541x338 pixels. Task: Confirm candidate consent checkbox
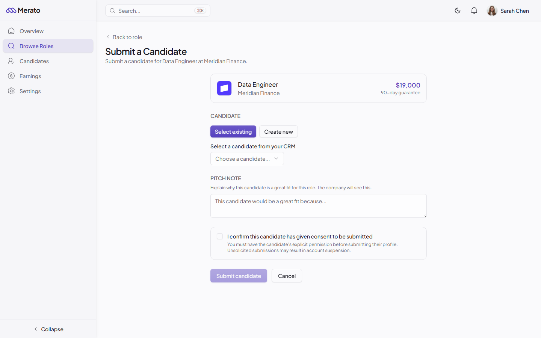click(220, 236)
